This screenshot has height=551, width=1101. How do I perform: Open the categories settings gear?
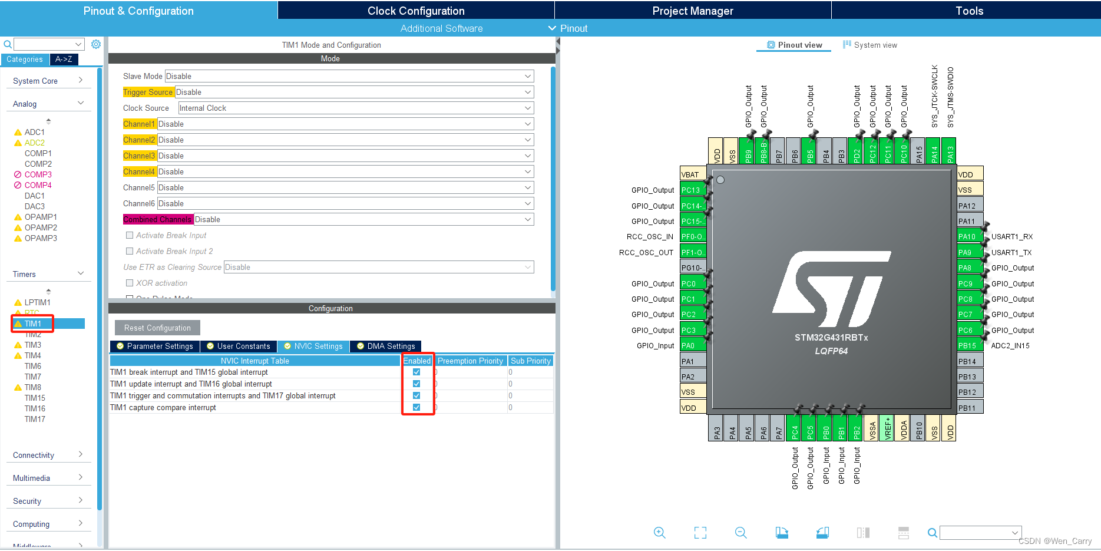coord(96,44)
